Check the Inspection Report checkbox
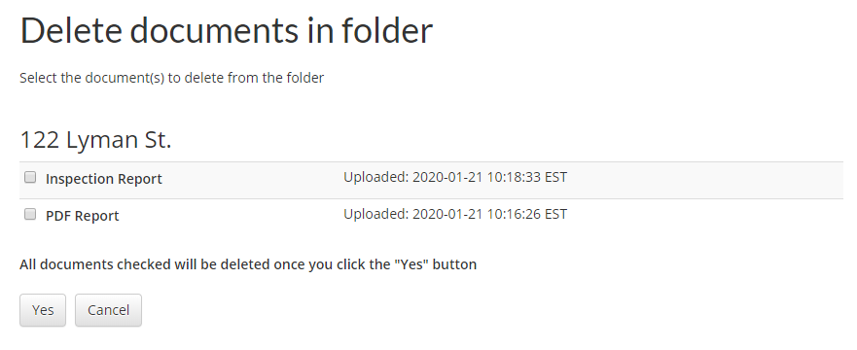This screenshot has height=350, width=857. coord(30,177)
